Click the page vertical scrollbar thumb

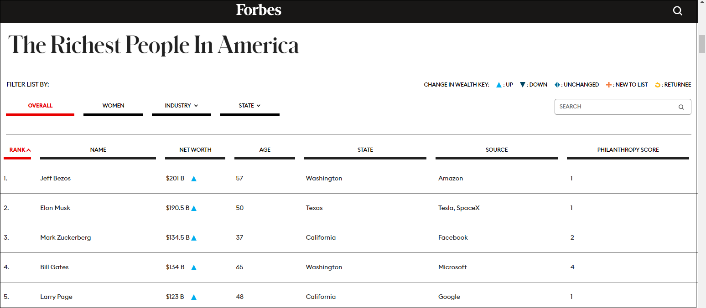coord(702,43)
